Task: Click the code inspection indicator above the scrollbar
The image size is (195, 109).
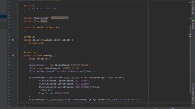Action: pyautogui.click(x=190, y=2)
